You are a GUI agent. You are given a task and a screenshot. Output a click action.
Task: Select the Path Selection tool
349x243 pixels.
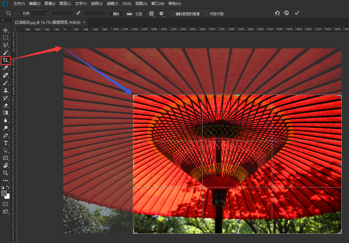(x=6, y=150)
